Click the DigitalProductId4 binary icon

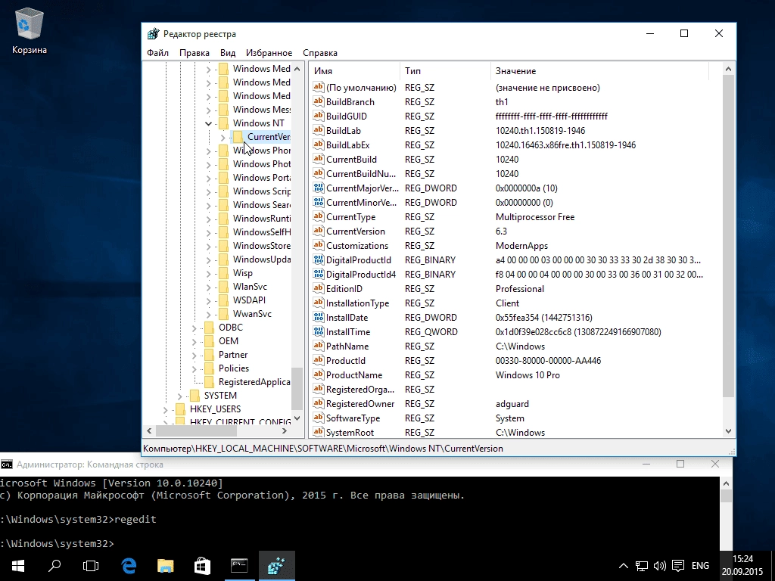[319, 274]
